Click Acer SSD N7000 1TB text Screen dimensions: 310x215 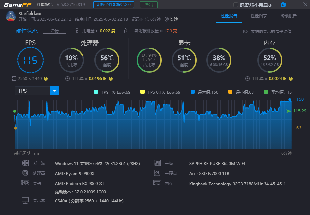click(x=209, y=173)
